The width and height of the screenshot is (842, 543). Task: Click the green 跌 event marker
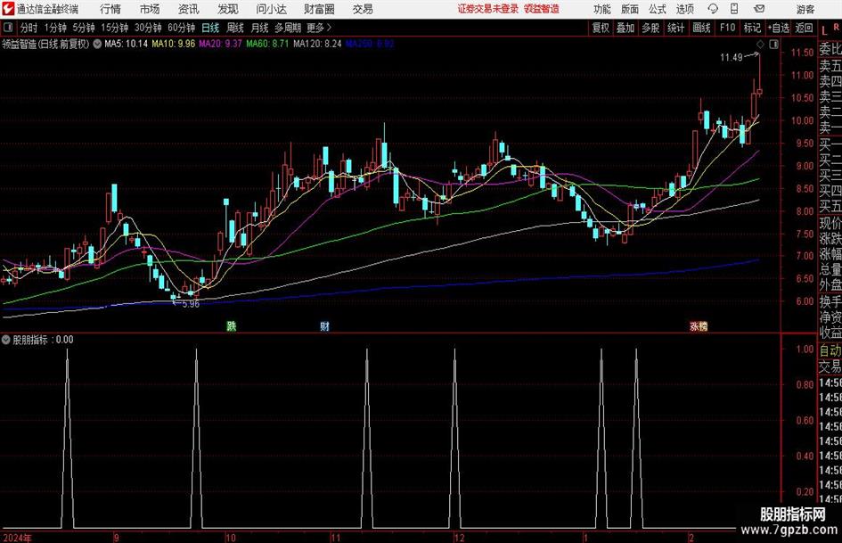pyautogui.click(x=232, y=325)
